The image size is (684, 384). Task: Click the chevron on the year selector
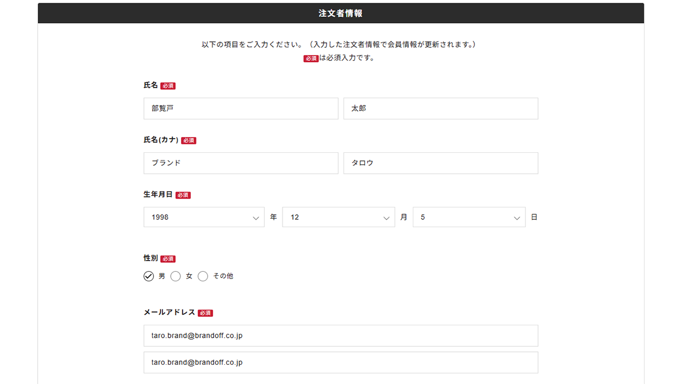(x=257, y=217)
